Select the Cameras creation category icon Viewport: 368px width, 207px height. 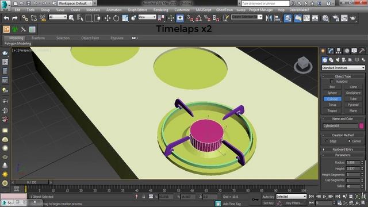pyautogui.click(x=344, y=60)
